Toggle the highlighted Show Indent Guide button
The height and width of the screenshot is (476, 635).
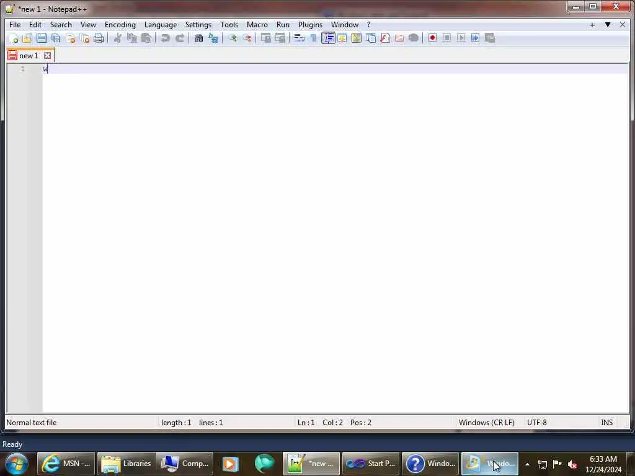(328, 38)
